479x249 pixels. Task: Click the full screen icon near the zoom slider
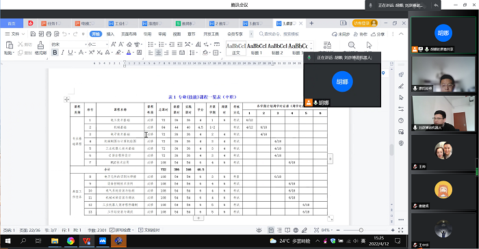coord(401,230)
